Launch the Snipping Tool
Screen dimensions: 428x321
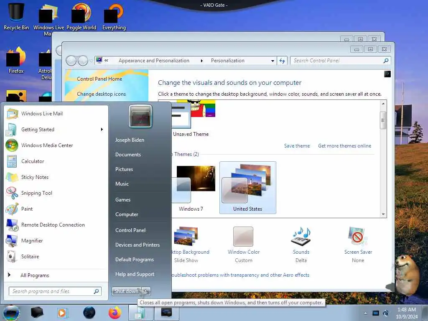(56, 193)
